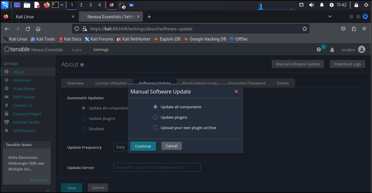Image resolution: width=372 pixels, height=193 pixels.
Task: Open the Kali dragon applications menu
Action: (5, 5)
